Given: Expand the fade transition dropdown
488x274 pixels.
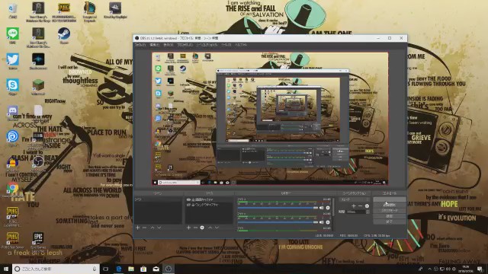Looking at the screenshot, I should pyautogui.click(x=355, y=199).
